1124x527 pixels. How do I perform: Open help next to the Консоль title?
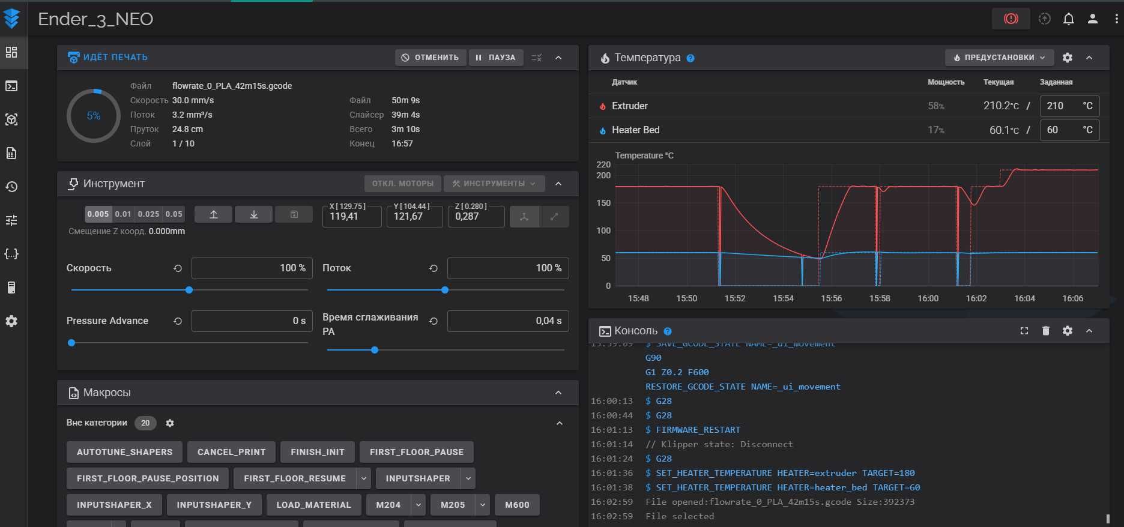(x=668, y=331)
